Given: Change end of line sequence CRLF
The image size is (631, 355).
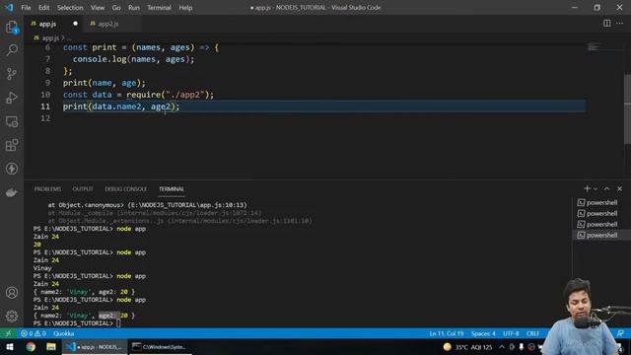Looking at the screenshot, I should (532, 333).
